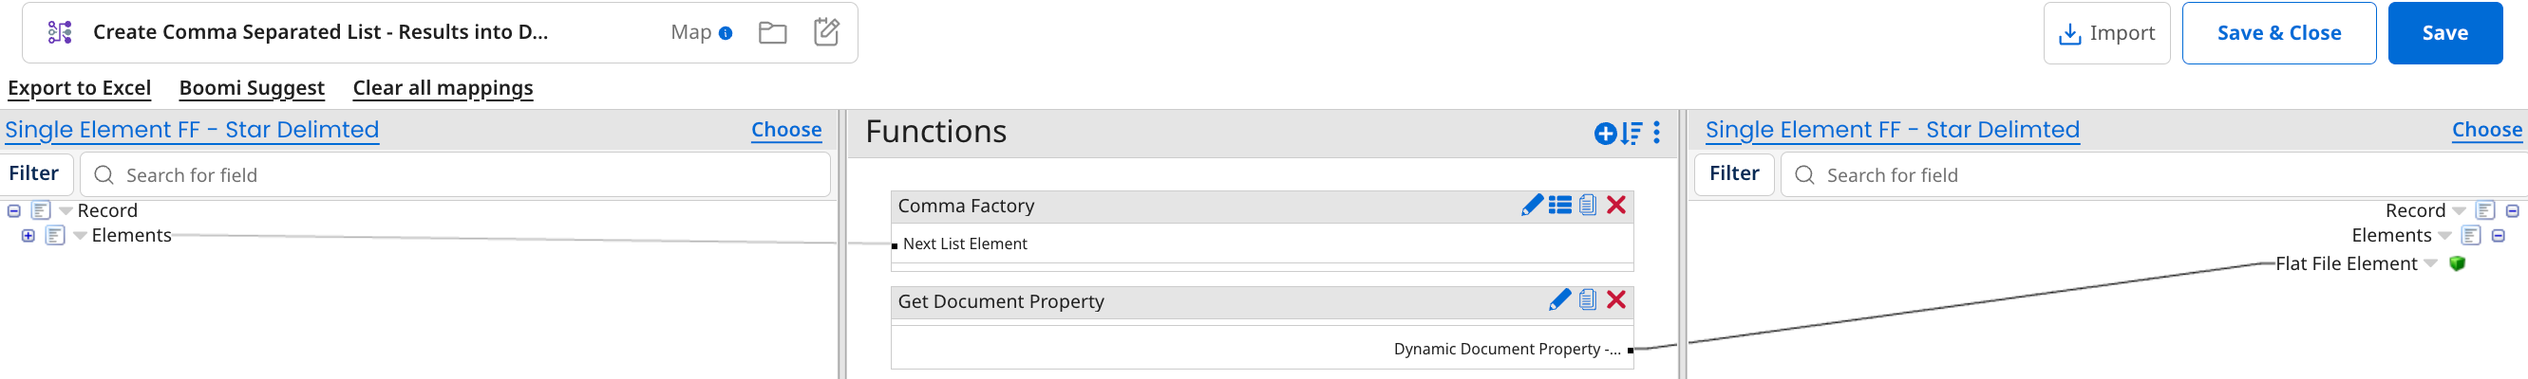
Task: Open the Functions three-dot options menu
Action: coord(1656,133)
